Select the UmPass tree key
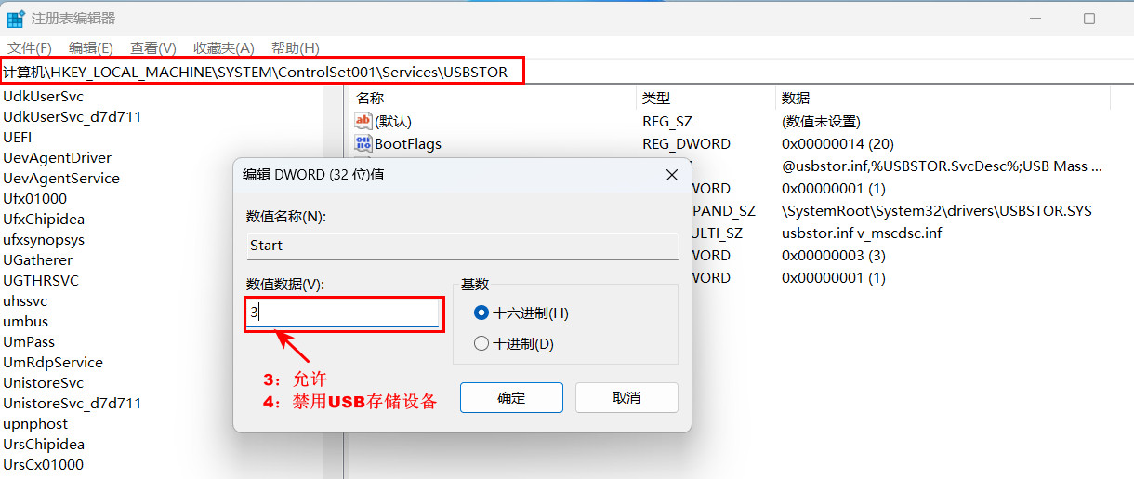Viewport: 1134px width, 479px height. [29, 341]
